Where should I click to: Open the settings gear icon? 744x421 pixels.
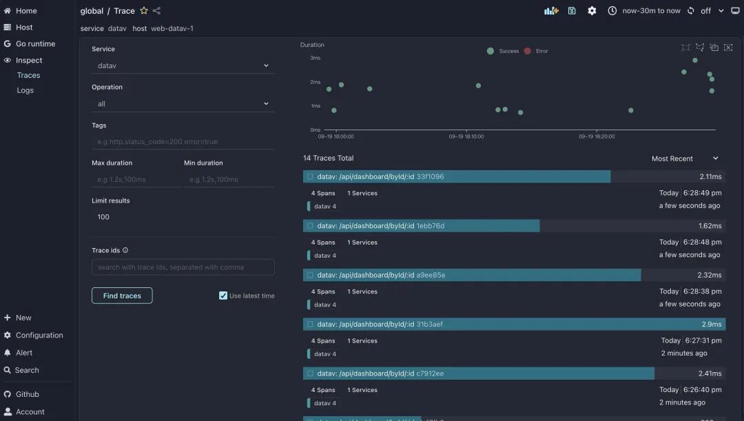pyautogui.click(x=592, y=10)
